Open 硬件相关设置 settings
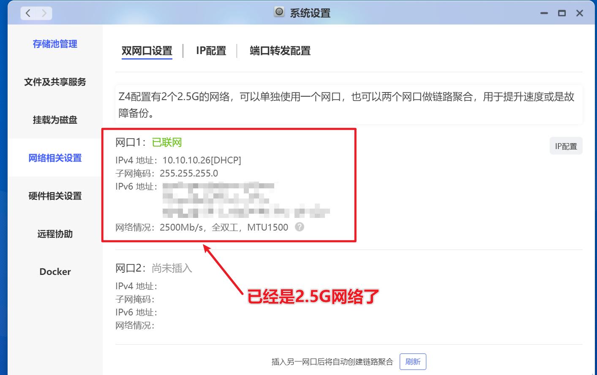 pos(55,196)
